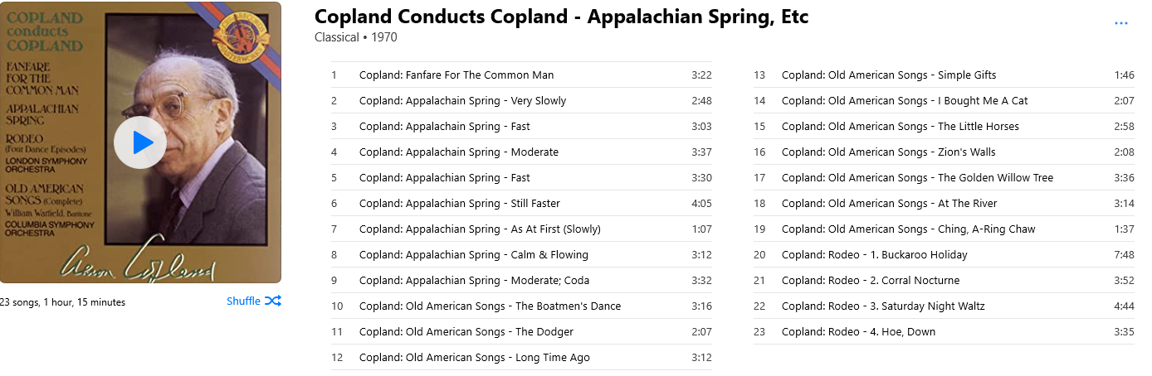1152x376 pixels.
Task: Select track Fanfare For The Common Man
Action: point(521,75)
